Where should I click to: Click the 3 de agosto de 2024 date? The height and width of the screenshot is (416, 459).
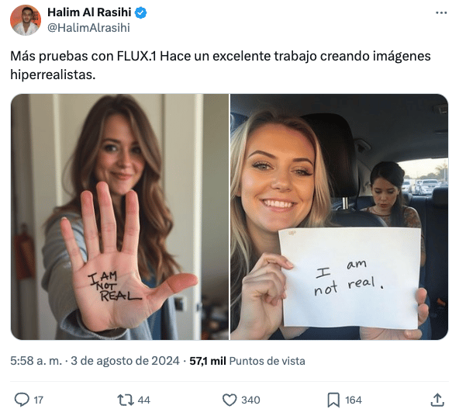click(125, 361)
